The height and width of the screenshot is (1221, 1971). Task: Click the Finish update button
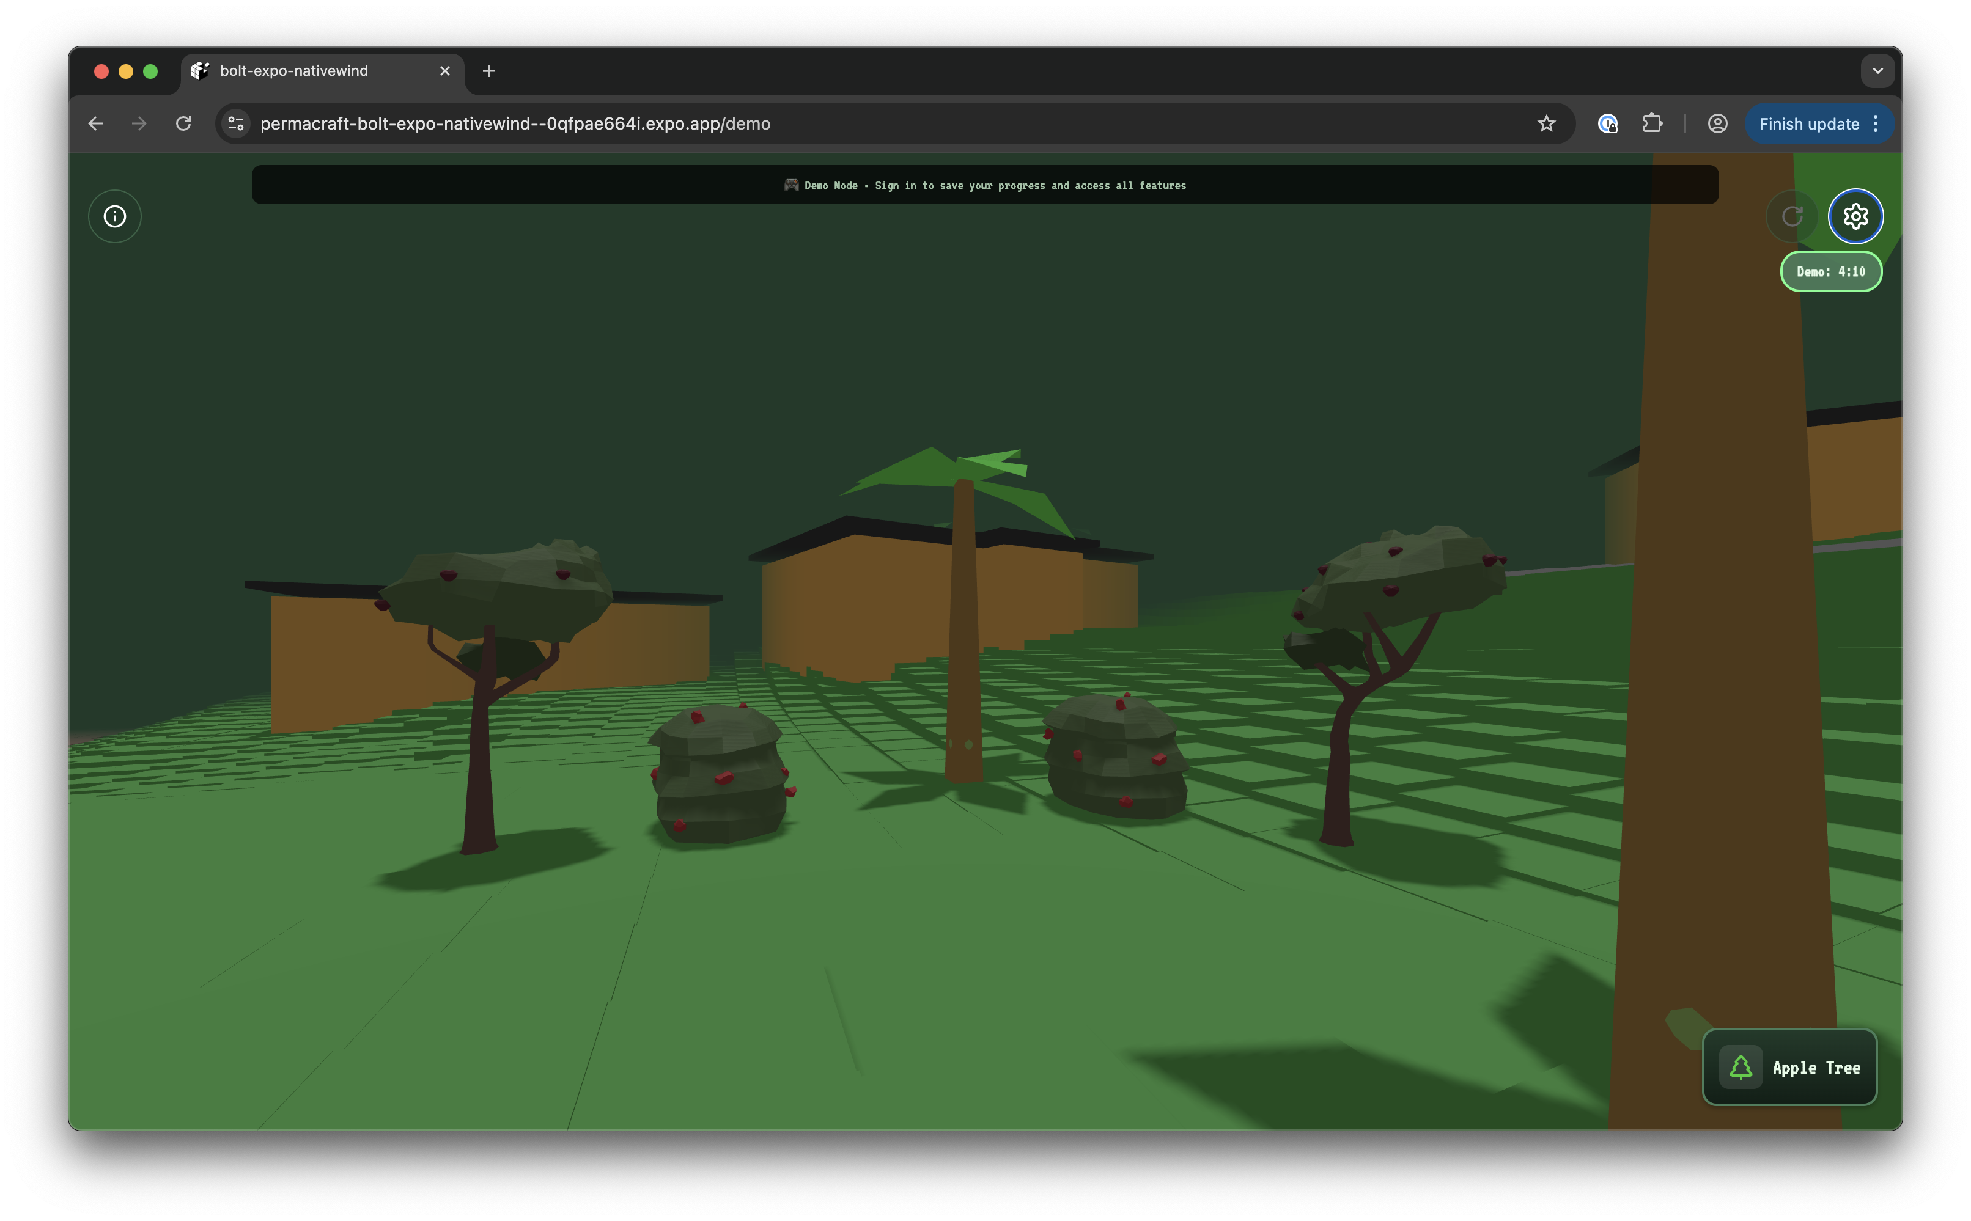[1808, 123]
